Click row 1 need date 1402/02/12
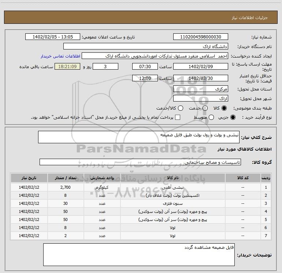Image resolution: width=282 pixels, height=273 pixels. point(29,187)
